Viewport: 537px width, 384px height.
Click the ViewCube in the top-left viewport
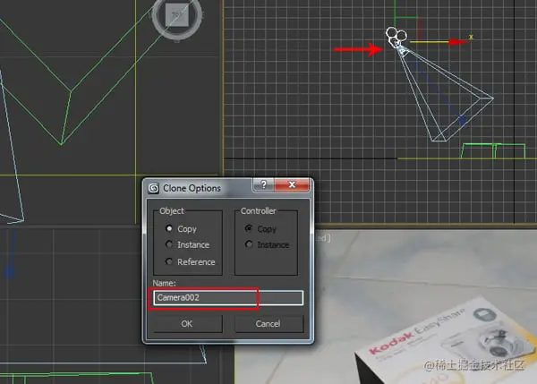[x=177, y=16]
